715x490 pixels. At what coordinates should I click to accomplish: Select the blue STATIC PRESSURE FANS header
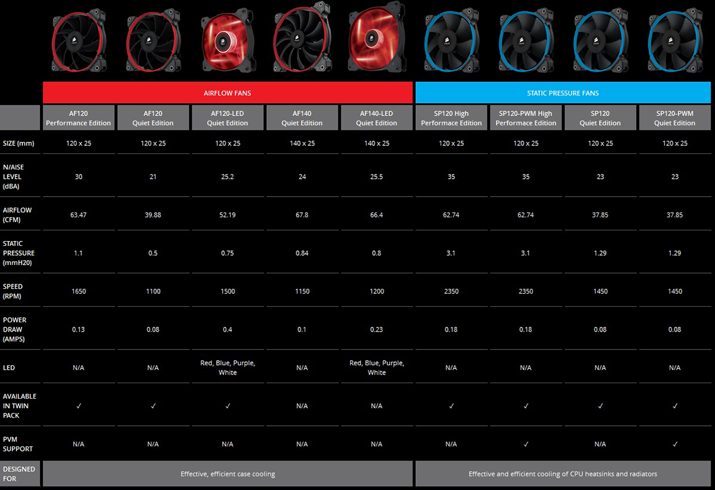563,93
